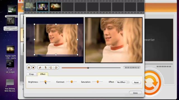Flip the video horizontally

click(40, 67)
